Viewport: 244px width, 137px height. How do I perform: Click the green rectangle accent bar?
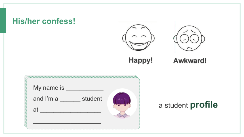click(3, 20)
